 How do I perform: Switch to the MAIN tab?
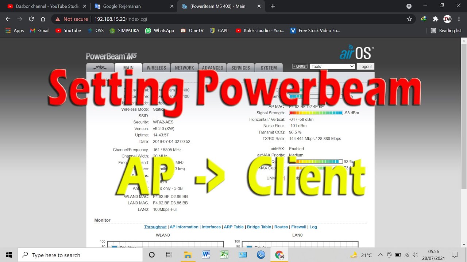(x=128, y=68)
